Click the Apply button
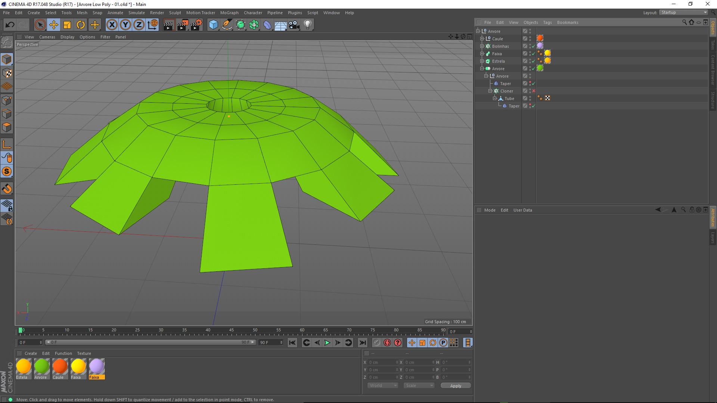The image size is (717, 403). tap(455, 386)
